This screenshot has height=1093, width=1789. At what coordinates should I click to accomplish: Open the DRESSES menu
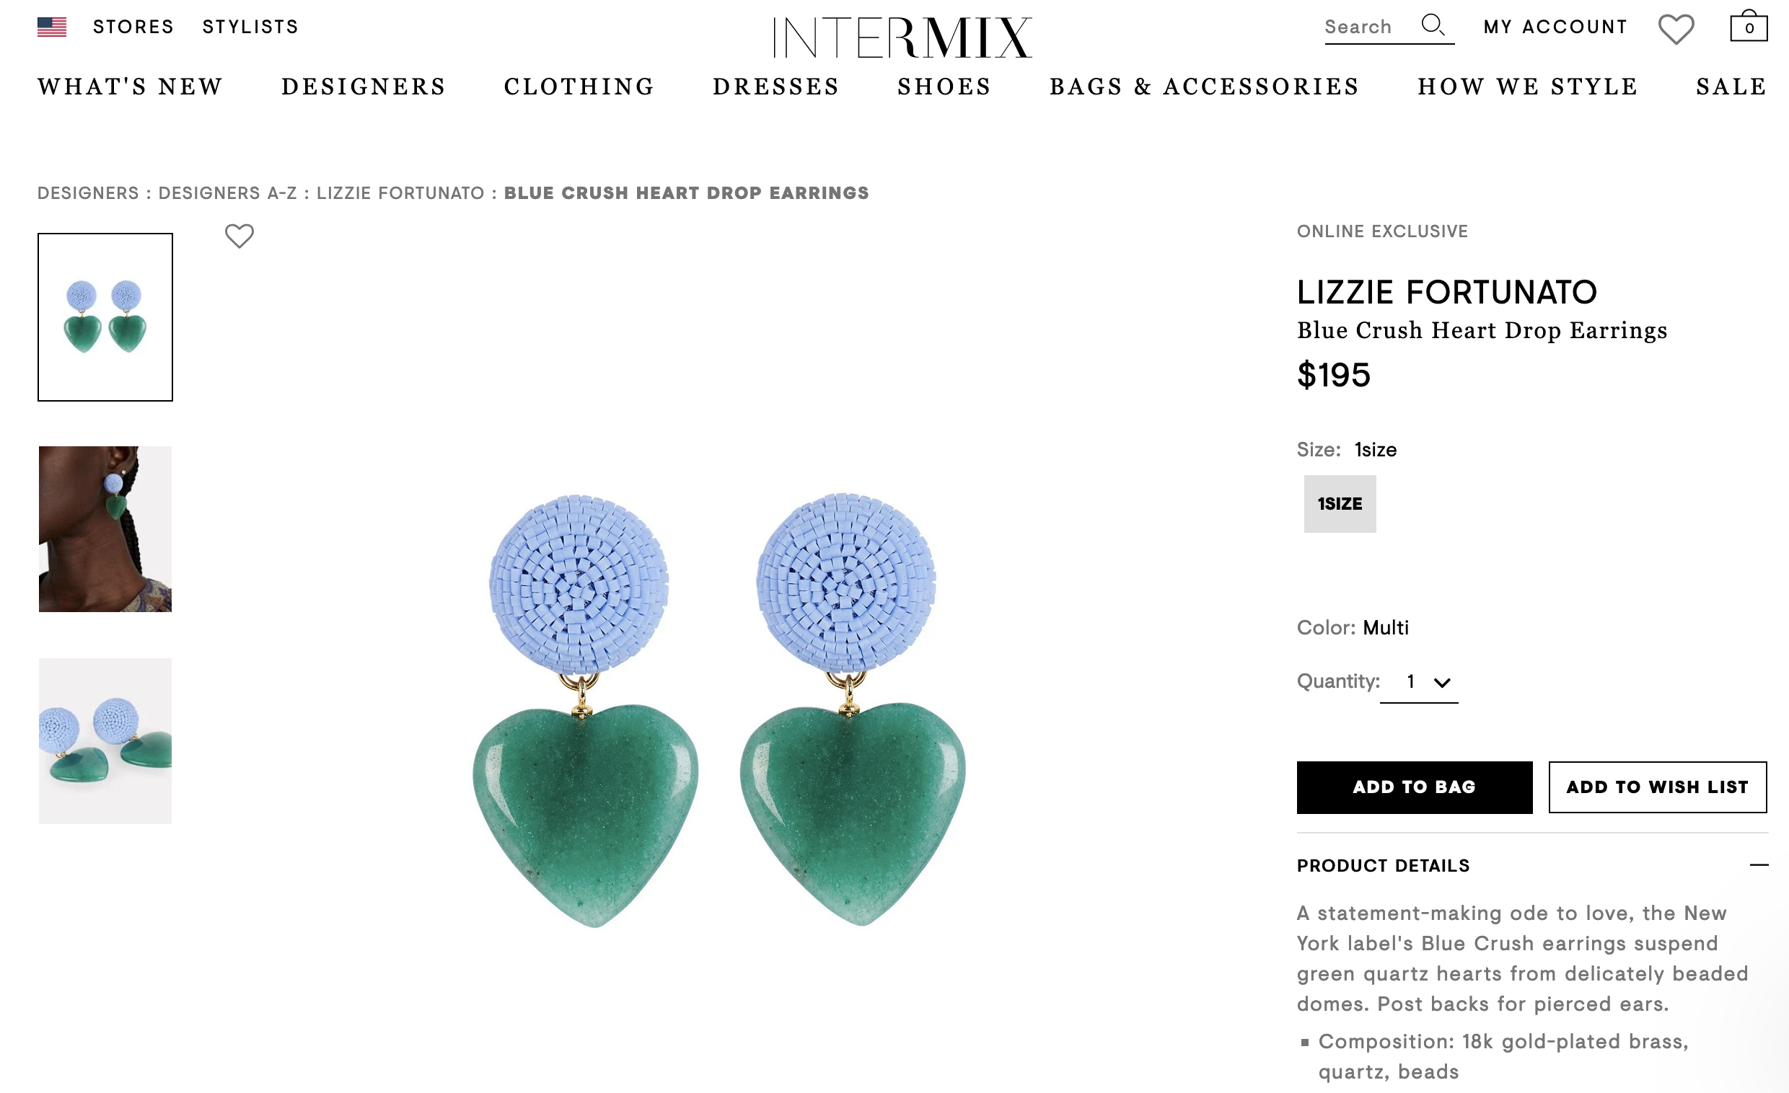click(x=776, y=87)
